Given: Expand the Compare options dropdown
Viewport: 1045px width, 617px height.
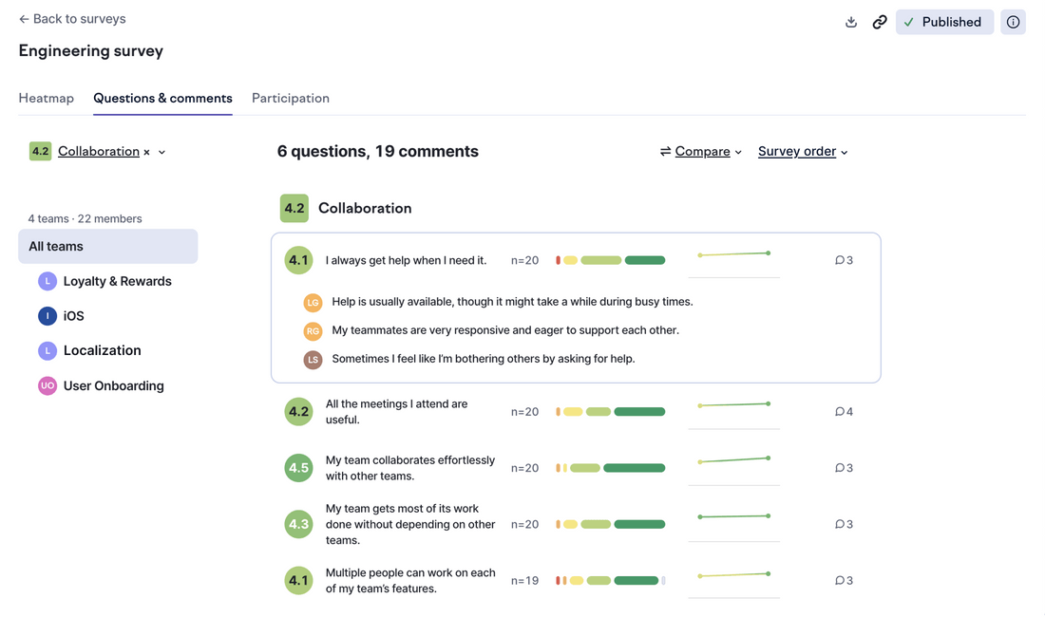Looking at the screenshot, I should (738, 151).
